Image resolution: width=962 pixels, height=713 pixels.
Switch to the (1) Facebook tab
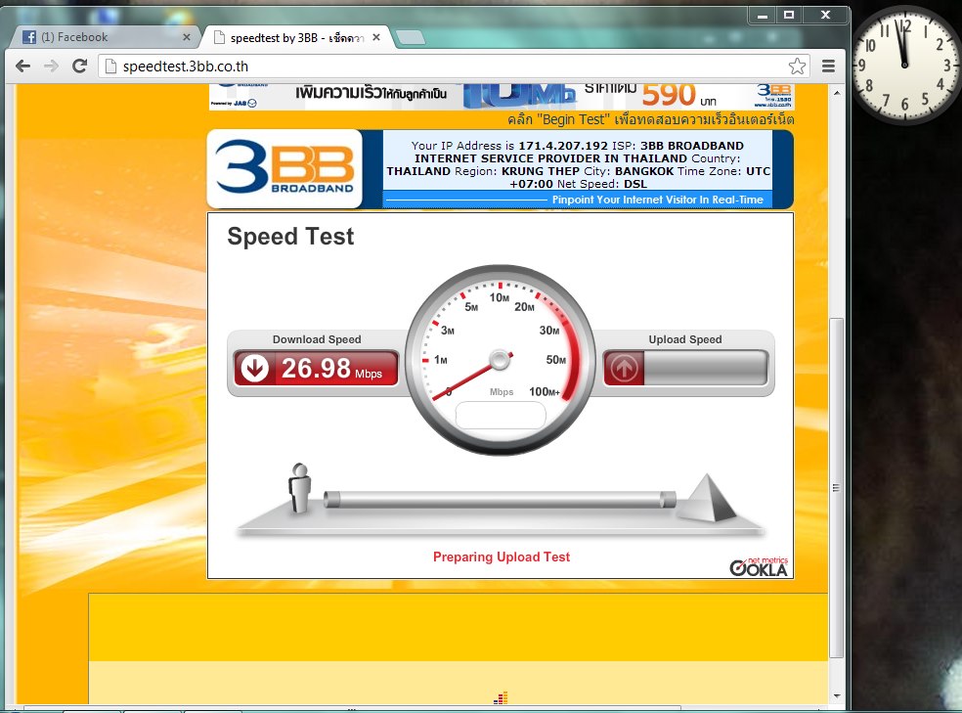105,37
